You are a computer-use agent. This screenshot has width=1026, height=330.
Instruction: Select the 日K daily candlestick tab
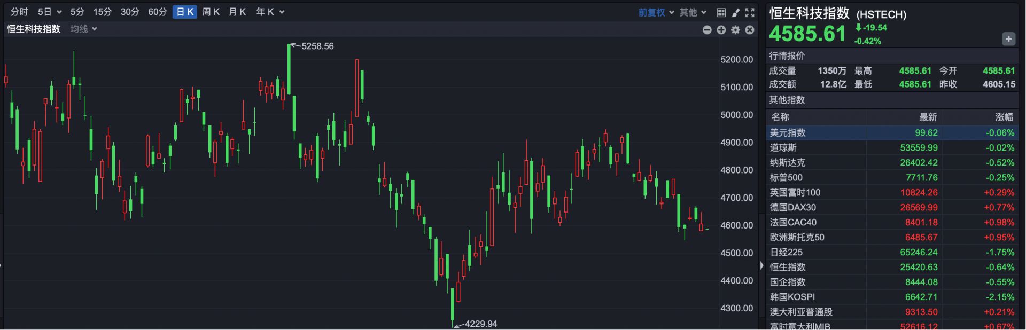click(185, 12)
